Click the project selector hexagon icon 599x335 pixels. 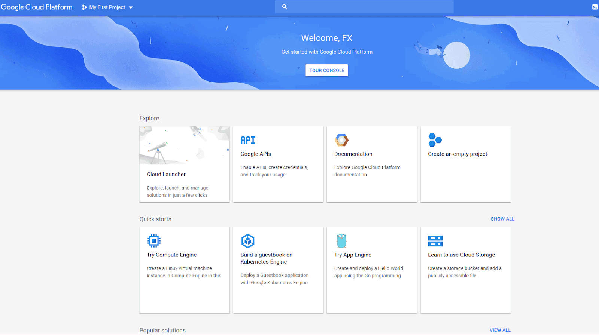coord(84,7)
